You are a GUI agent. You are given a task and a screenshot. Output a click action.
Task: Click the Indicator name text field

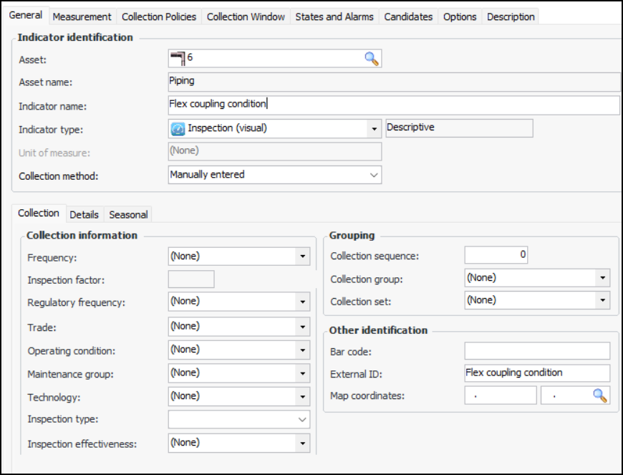(393, 105)
